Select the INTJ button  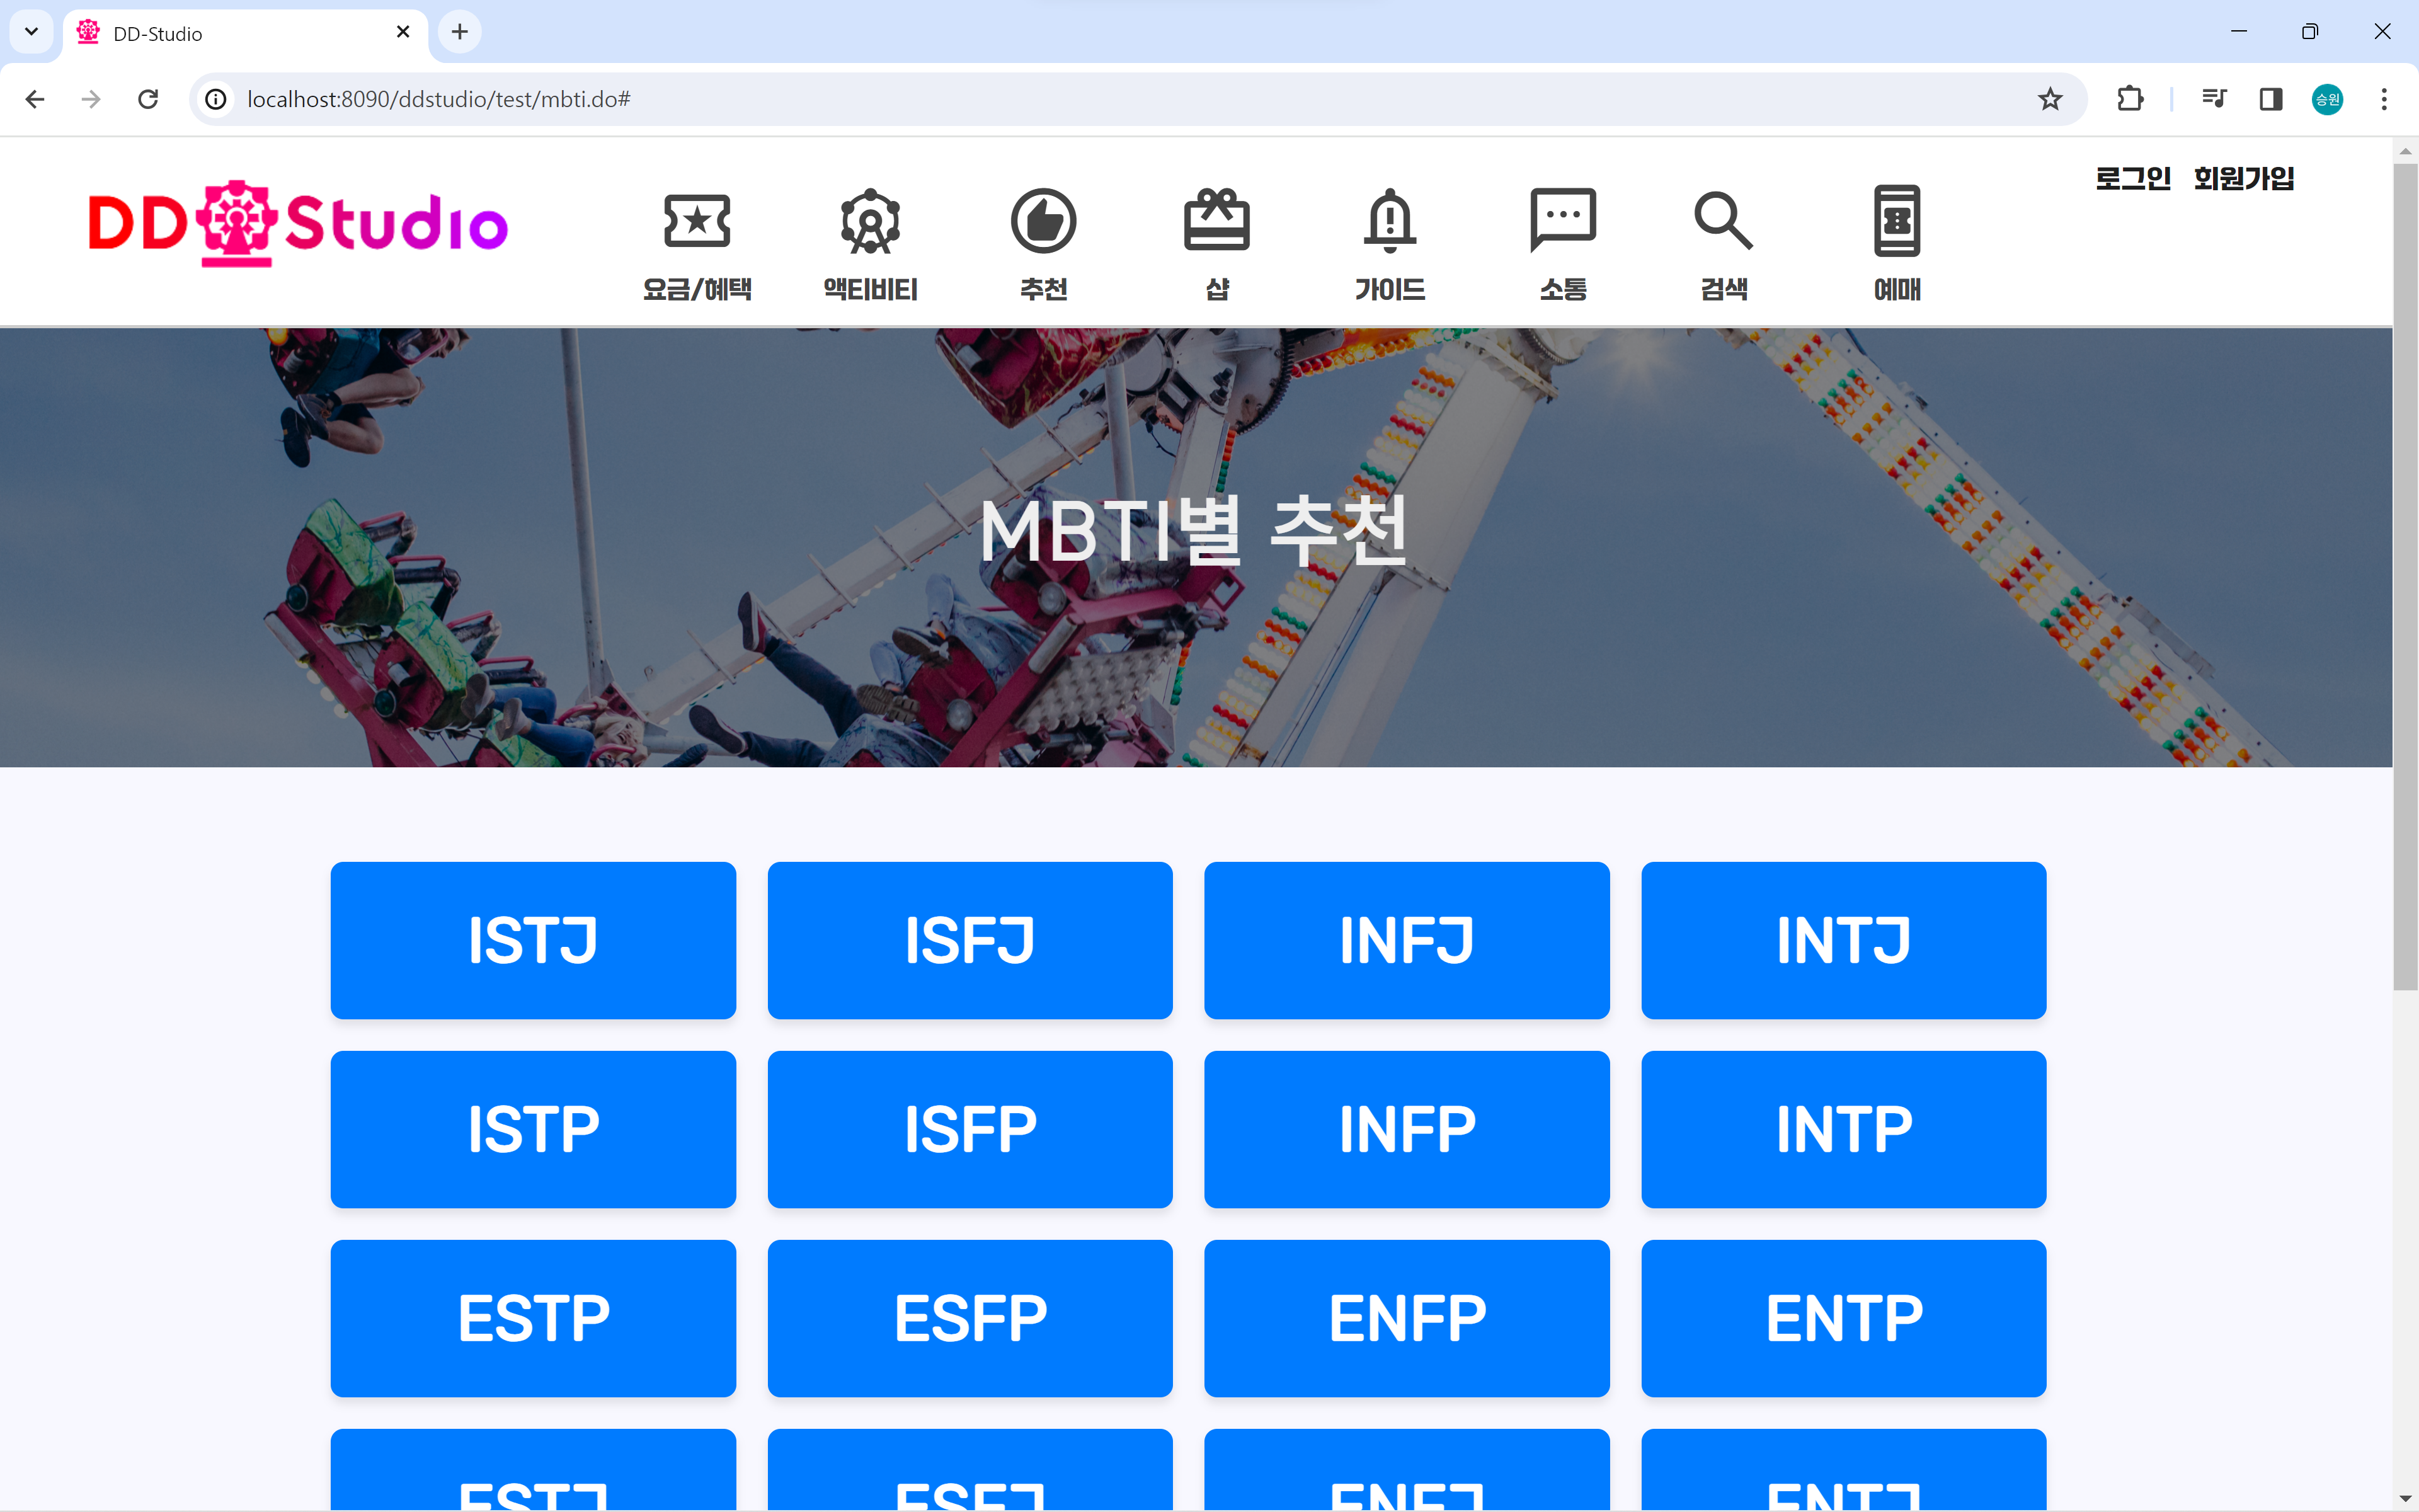(x=1843, y=940)
